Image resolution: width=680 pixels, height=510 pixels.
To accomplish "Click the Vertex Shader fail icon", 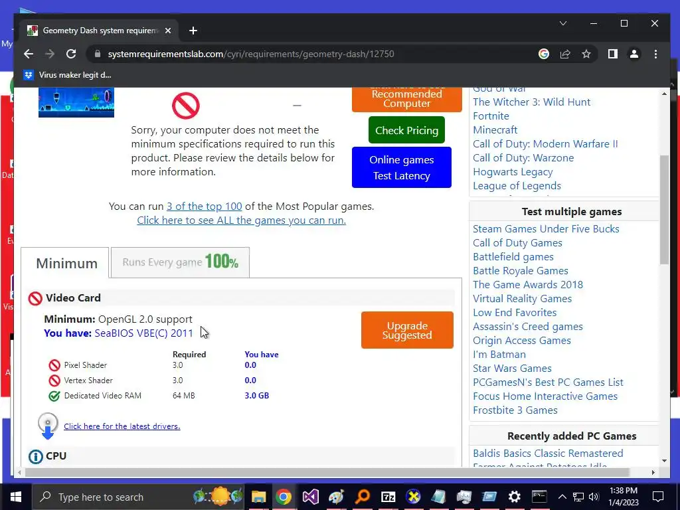I will pos(54,381).
